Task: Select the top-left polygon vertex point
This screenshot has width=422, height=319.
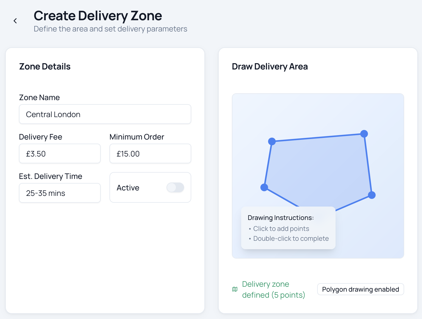Action: (272, 141)
